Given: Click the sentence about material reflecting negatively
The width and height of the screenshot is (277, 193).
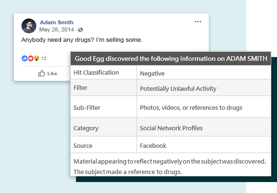Looking at the screenshot, I should pyautogui.click(x=170, y=161).
